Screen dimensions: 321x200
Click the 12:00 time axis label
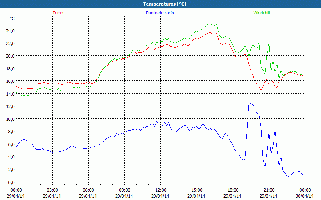(x=161, y=190)
